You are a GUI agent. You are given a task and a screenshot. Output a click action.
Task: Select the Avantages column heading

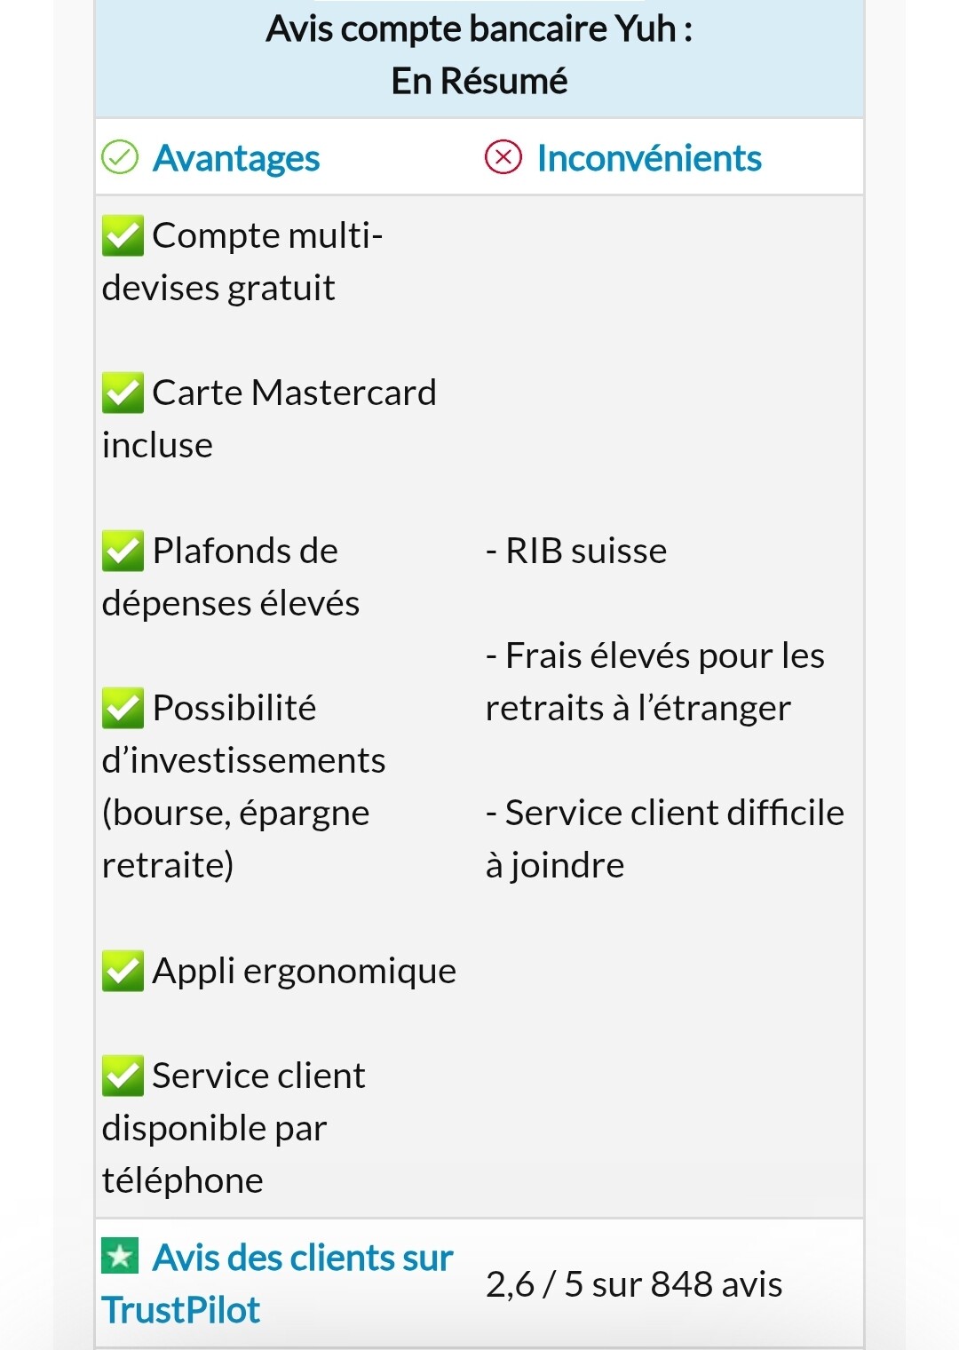(236, 159)
